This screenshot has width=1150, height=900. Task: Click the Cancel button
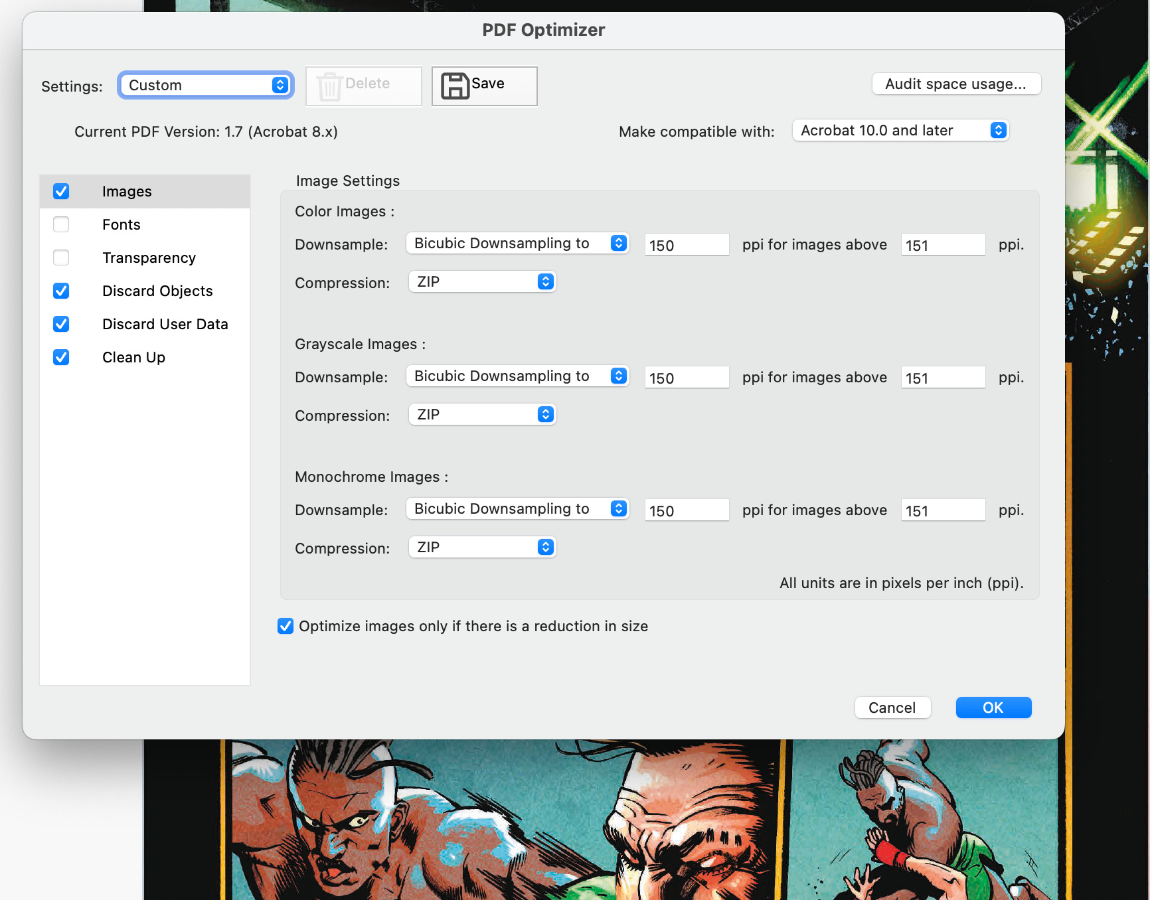892,708
